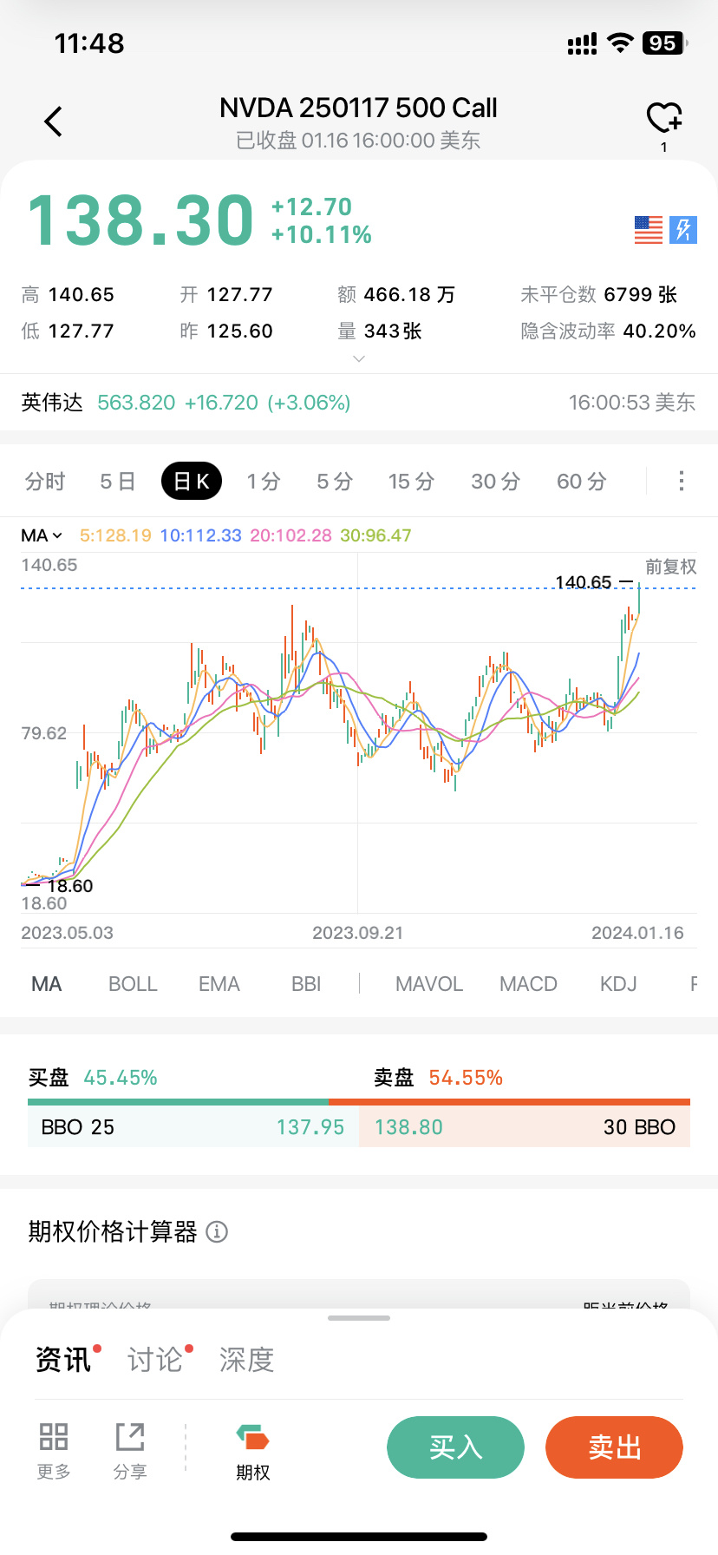Tap the back arrow icon

(54, 121)
